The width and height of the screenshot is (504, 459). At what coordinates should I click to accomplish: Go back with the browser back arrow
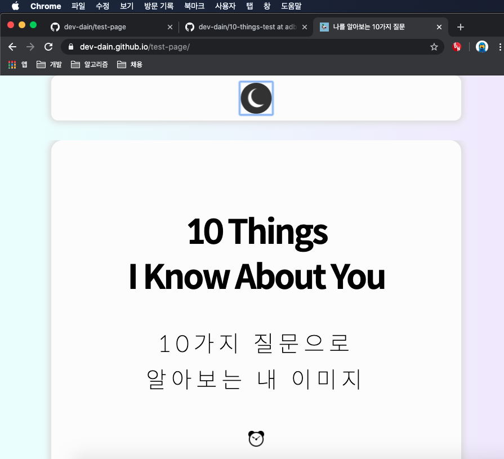pyautogui.click(x=12, y=47)
